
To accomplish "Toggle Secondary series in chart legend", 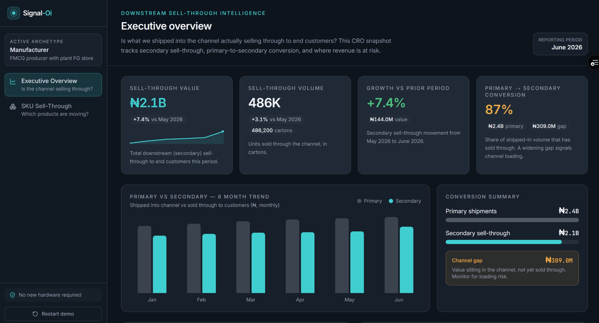I will 405,201.
